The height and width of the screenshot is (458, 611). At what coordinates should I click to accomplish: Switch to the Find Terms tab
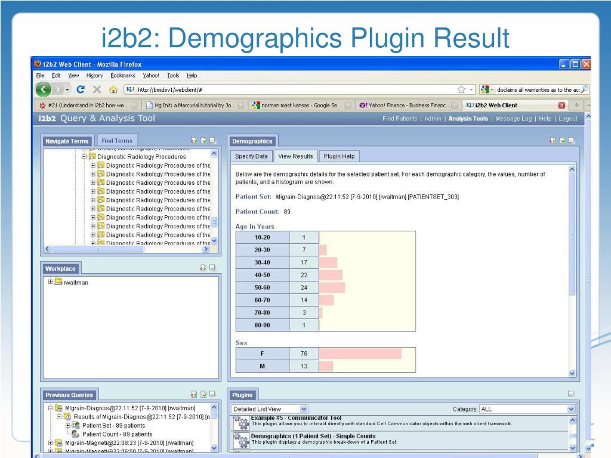click(x=117, y=141)
